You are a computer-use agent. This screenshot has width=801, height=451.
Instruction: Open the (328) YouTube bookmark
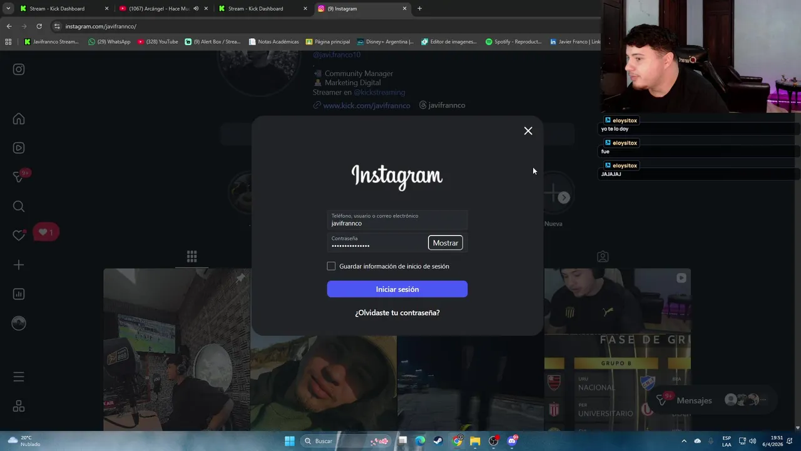point(158,42)
